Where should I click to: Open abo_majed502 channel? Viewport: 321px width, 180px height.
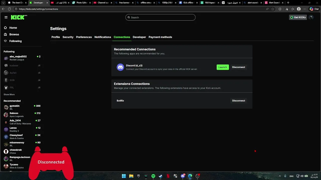click(22, 58)
